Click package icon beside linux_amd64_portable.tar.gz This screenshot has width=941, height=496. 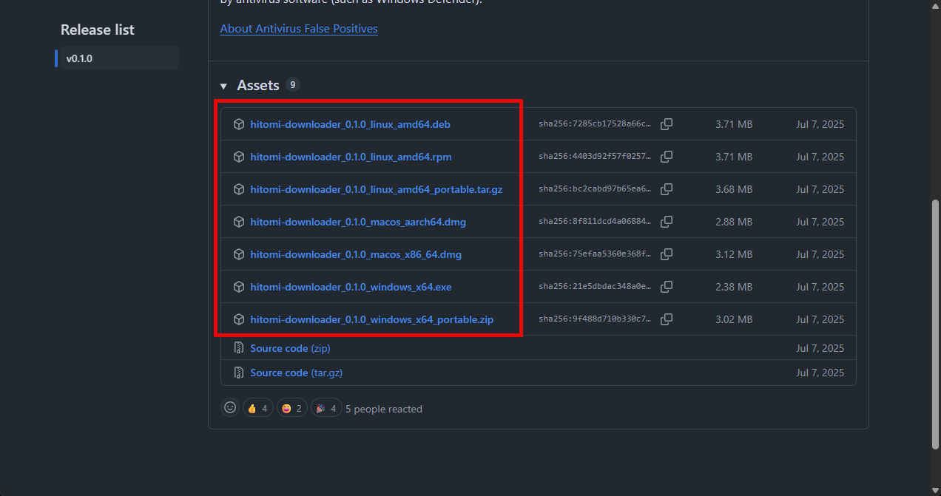pyautogui.click(x=239, y=189)
